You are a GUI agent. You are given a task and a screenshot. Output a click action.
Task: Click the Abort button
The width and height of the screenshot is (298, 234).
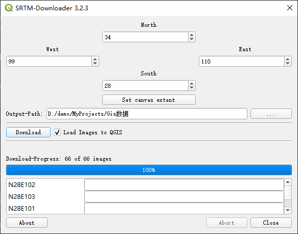(227, 223)
